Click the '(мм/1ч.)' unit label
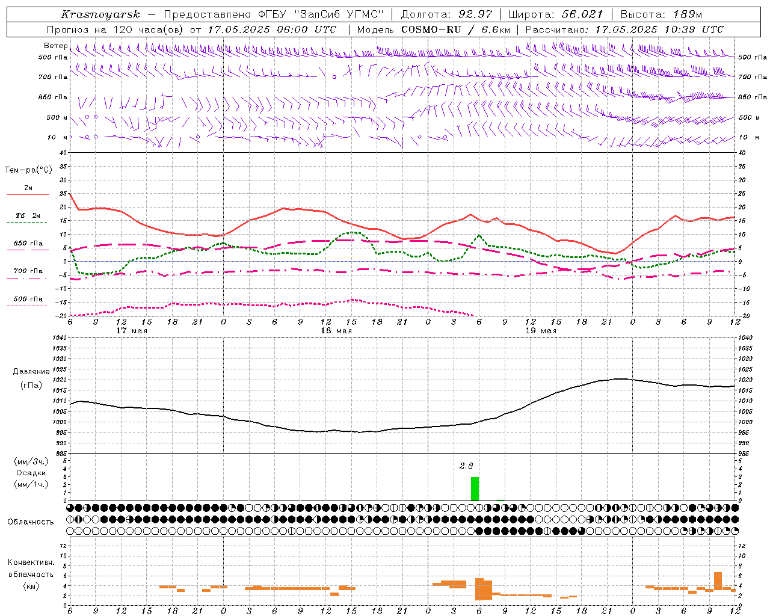The image size is (770, 616). click(x=31, y=484)
